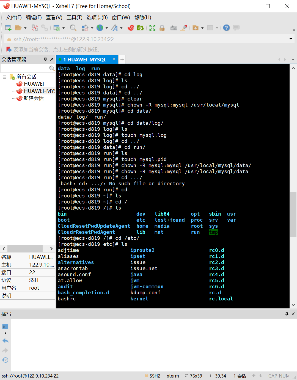Click the Open session folder icon

18,28
